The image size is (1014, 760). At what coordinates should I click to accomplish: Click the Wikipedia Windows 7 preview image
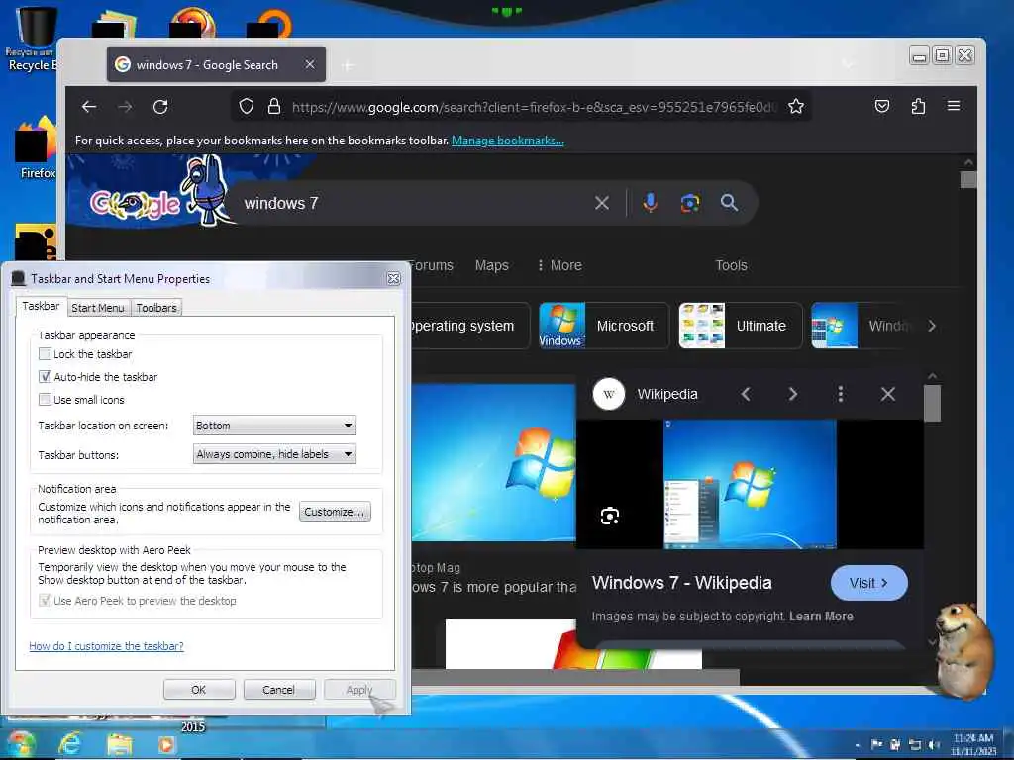click(x=750, y=485)
